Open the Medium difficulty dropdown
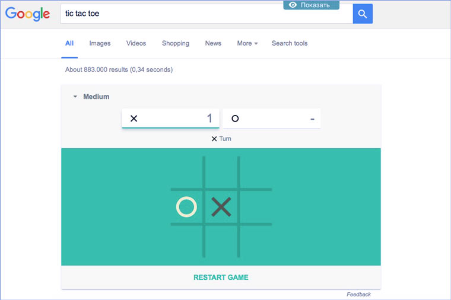Viewport: 451px width, 300px height. click(91, 97)
